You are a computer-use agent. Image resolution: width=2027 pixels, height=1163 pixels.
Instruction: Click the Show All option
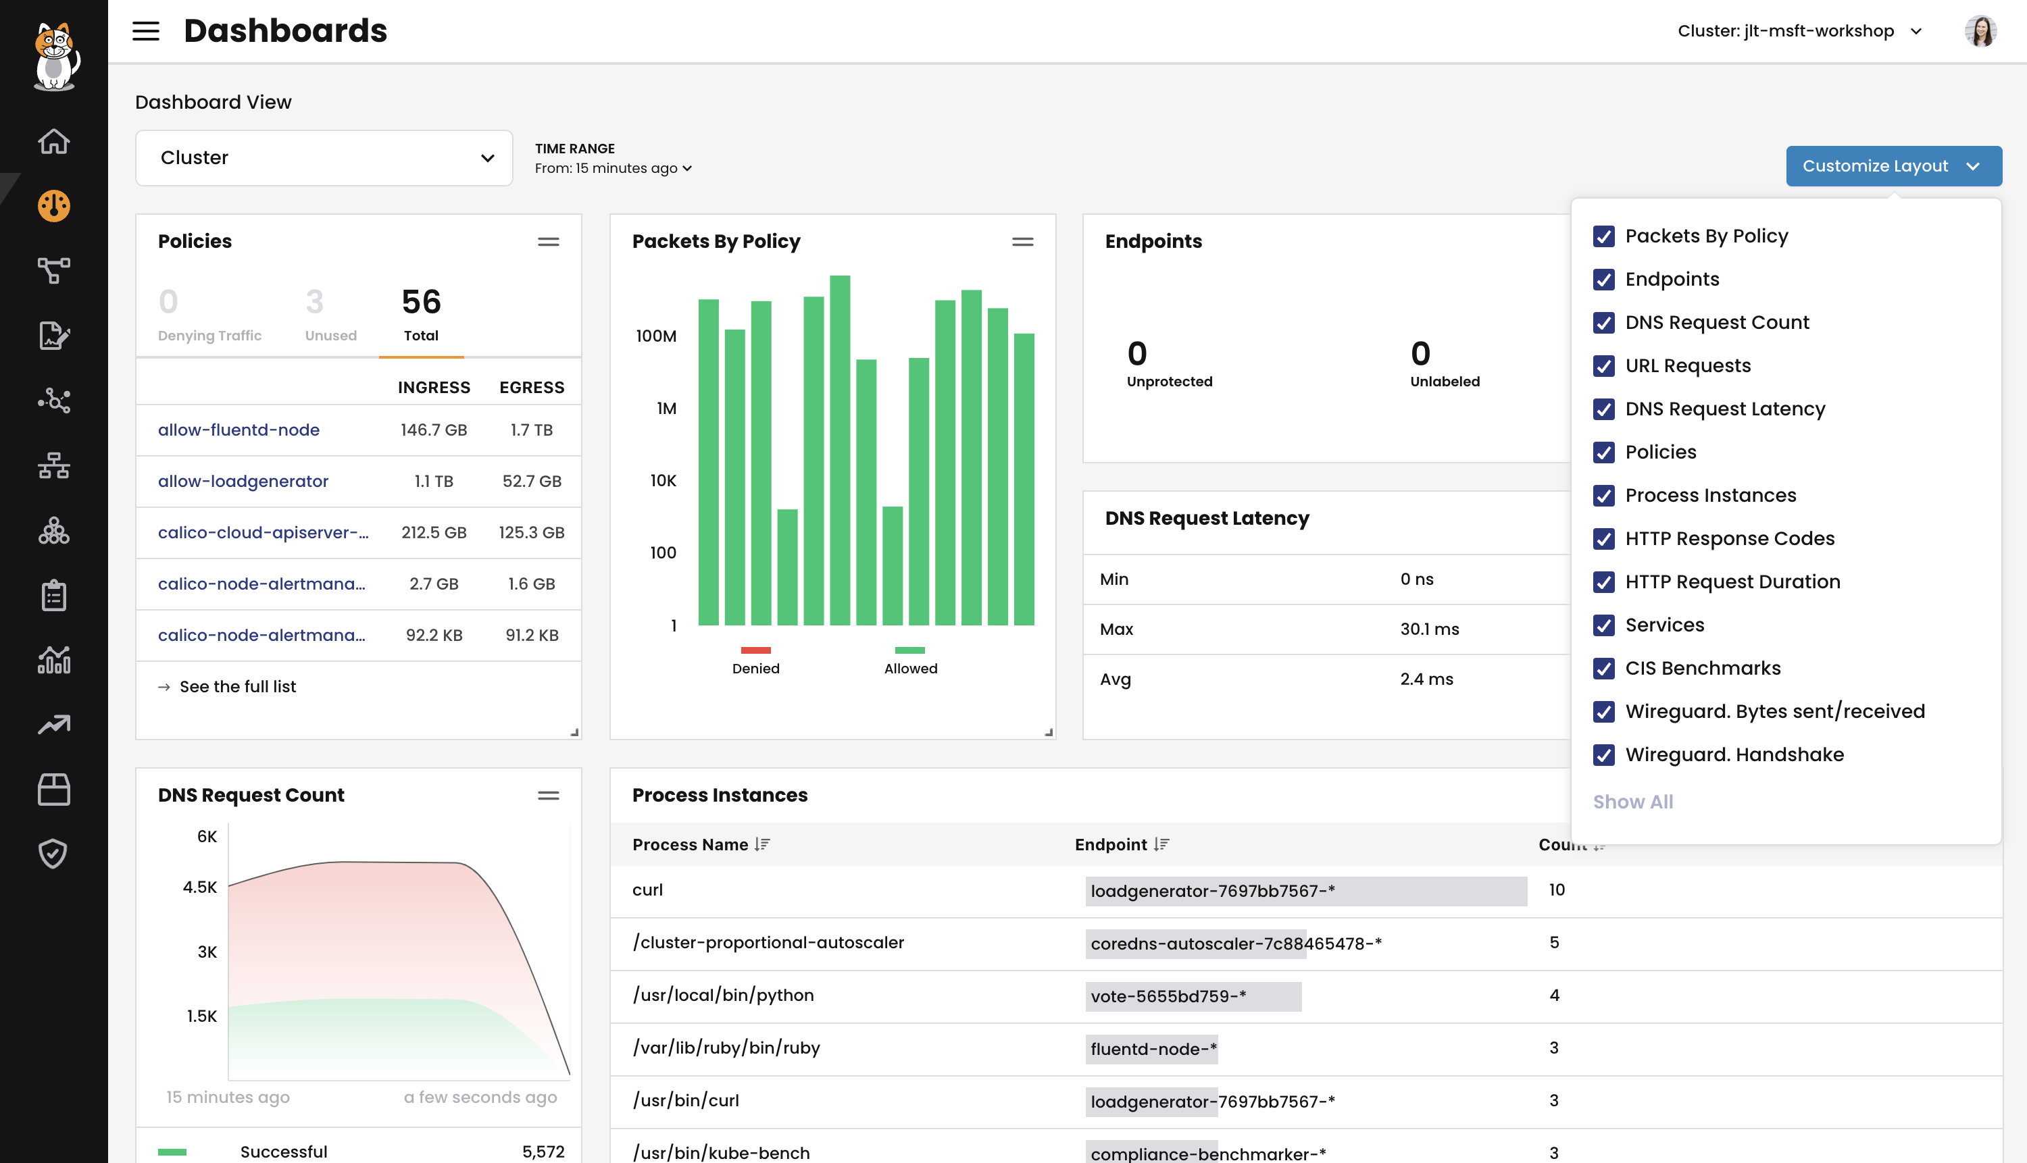[1632, 801]
